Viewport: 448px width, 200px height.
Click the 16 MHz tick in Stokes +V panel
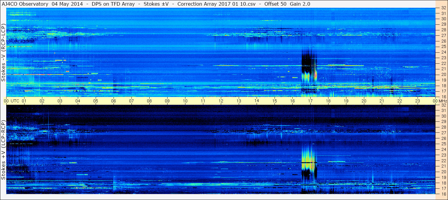pyautogui.click(x=443, y=194)
